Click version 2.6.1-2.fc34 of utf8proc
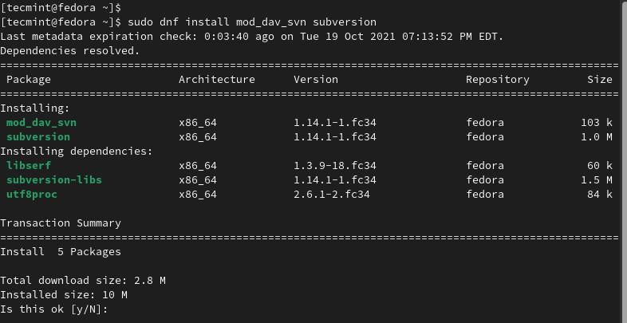The image size is (627, 323). (334, 195)
